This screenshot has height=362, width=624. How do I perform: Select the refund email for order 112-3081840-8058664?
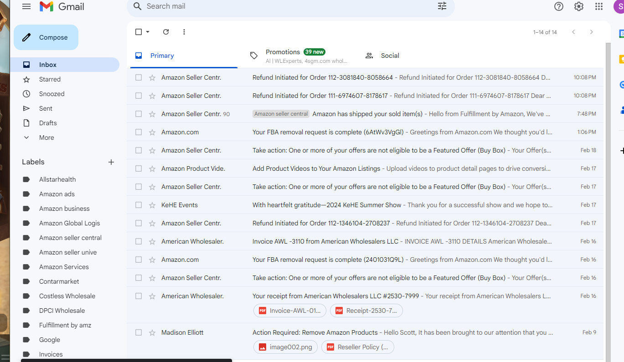pos(139,77)
